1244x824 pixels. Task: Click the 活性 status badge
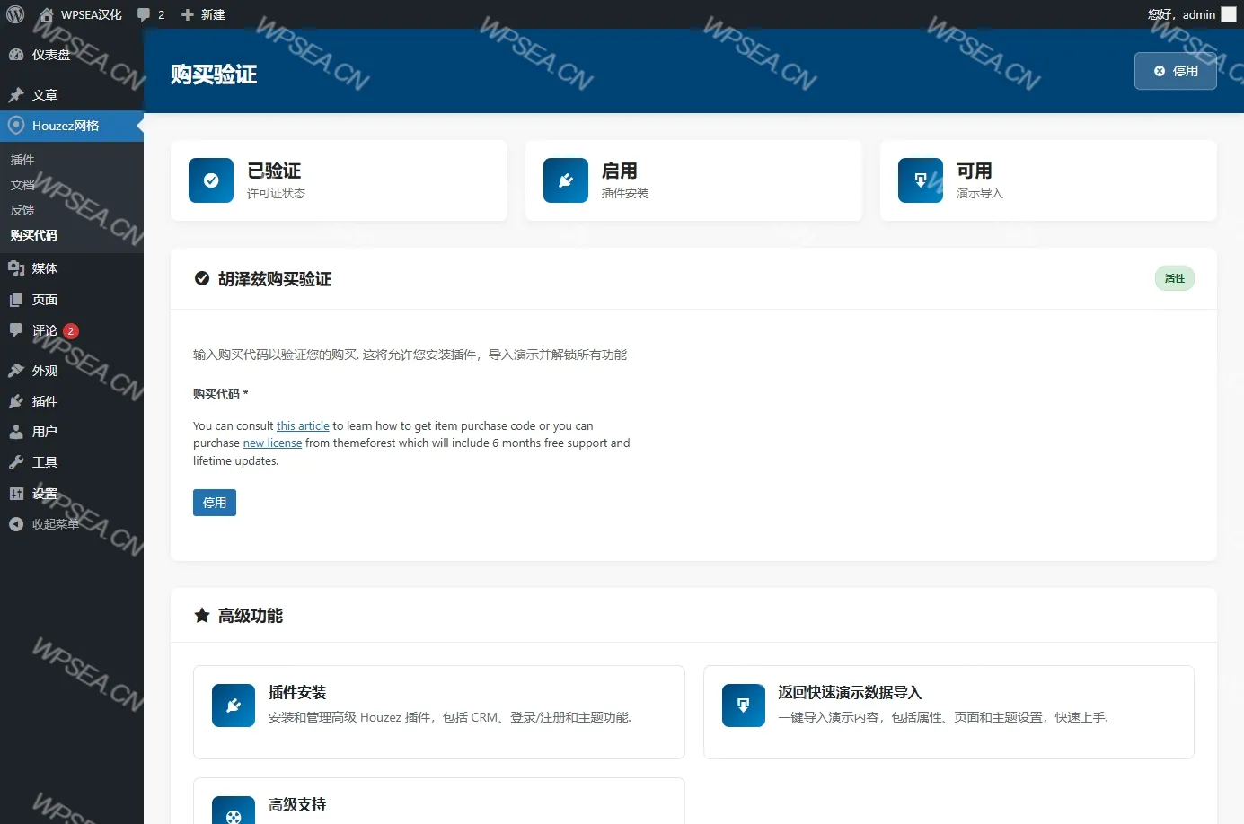(1175, 278)
